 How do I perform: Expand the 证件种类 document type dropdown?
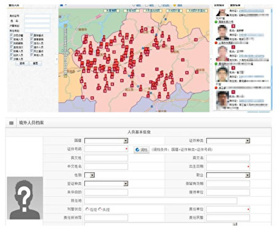[x=228, y=141]
